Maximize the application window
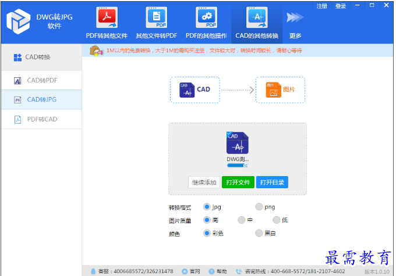Image resolution: width=396 pixels, height=276 pixels. (x=372, y=5)
